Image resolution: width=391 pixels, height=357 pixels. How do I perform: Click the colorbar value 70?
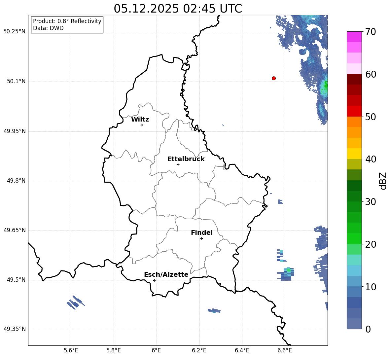tap(371, 32)
